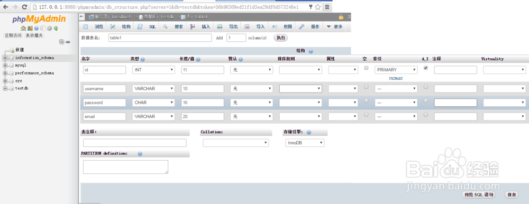
Task: Open the 搜索 tab
Action: (x=173, y=26)
